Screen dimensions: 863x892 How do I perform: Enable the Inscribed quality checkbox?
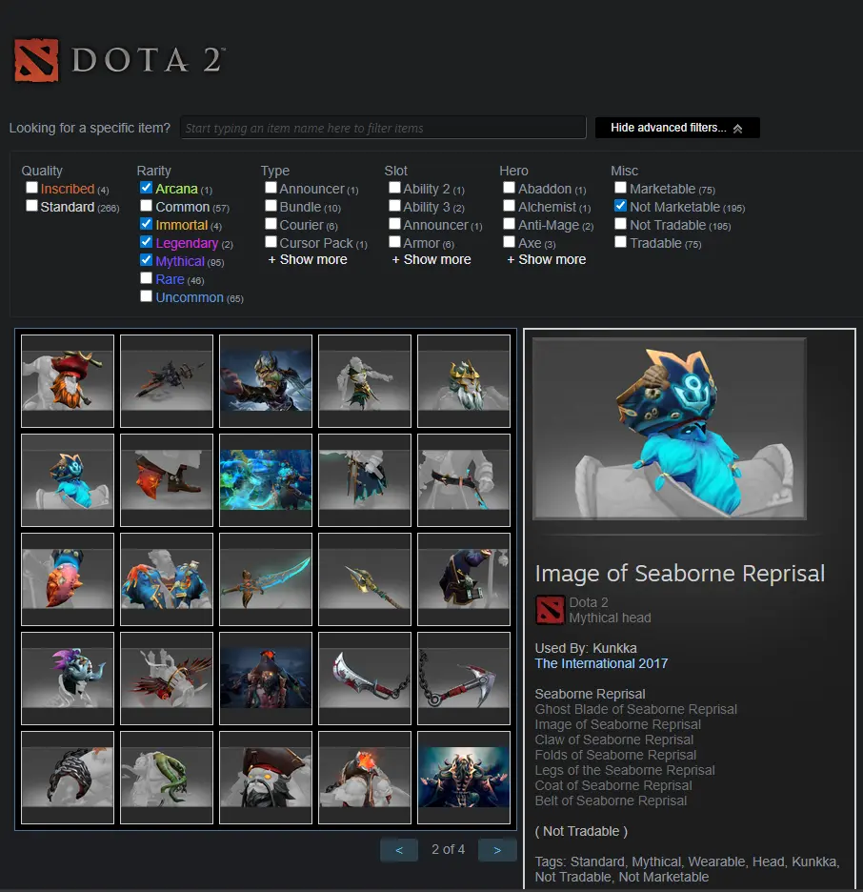point(31,188)
